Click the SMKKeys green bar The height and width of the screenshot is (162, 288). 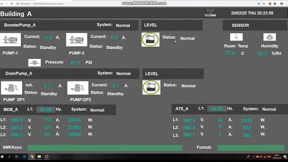click(105, 148)
